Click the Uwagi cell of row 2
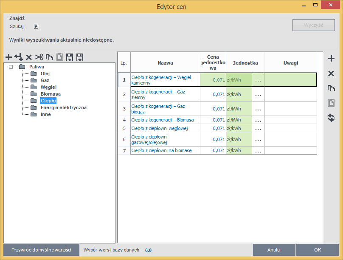The height and width of the screenshot is (260, 343). coord(291,94)
